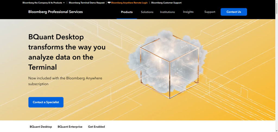The height and width of the screenshot is (132, 278).
Task: Open the Insights menu
Action: (x=188, y=12)
